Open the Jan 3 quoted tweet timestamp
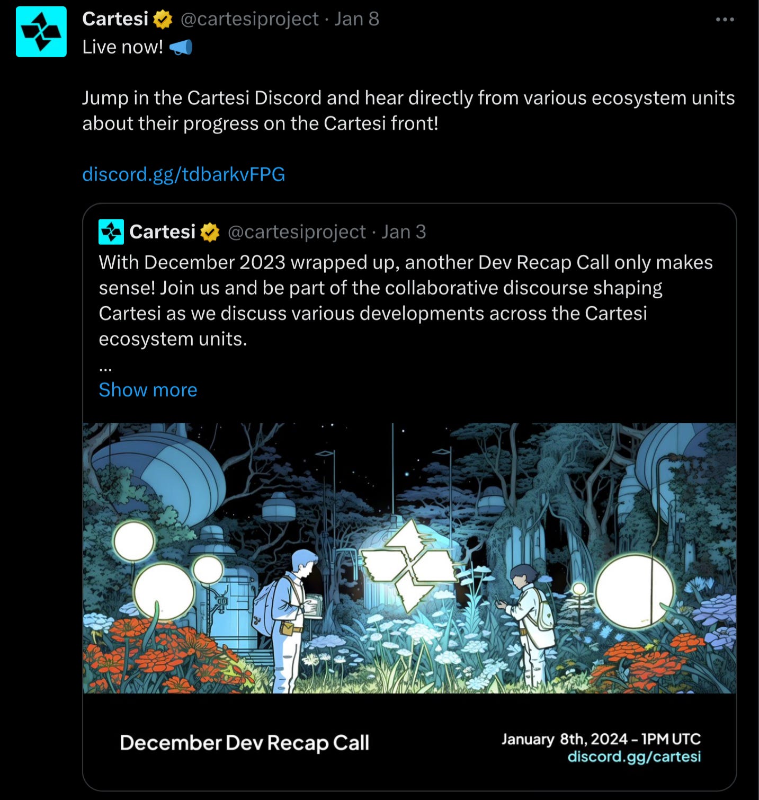The width and height of the screenshot is (759, 800). click(404, 232)
